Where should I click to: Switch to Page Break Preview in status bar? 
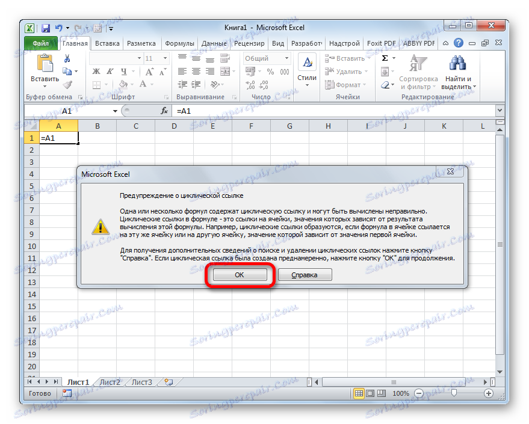(x=382, y=393)
